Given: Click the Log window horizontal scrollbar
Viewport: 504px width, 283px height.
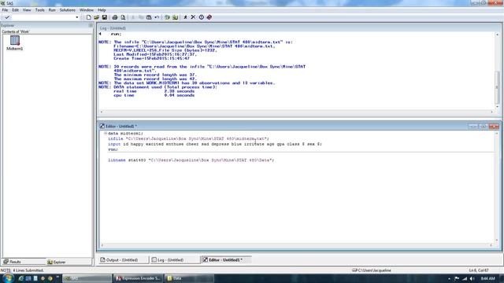Looking at the screenshot, I should (296, 112).
